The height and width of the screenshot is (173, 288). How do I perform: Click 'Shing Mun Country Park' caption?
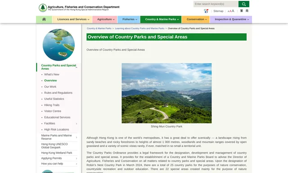(166, 127)
